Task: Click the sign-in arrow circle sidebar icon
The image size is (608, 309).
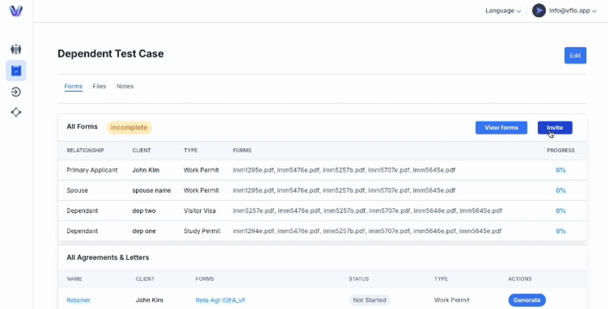Action: tap(16, 92)
